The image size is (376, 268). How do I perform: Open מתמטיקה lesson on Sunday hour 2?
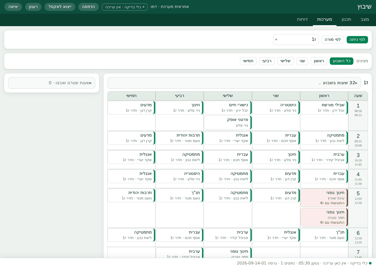click(324, 138)
